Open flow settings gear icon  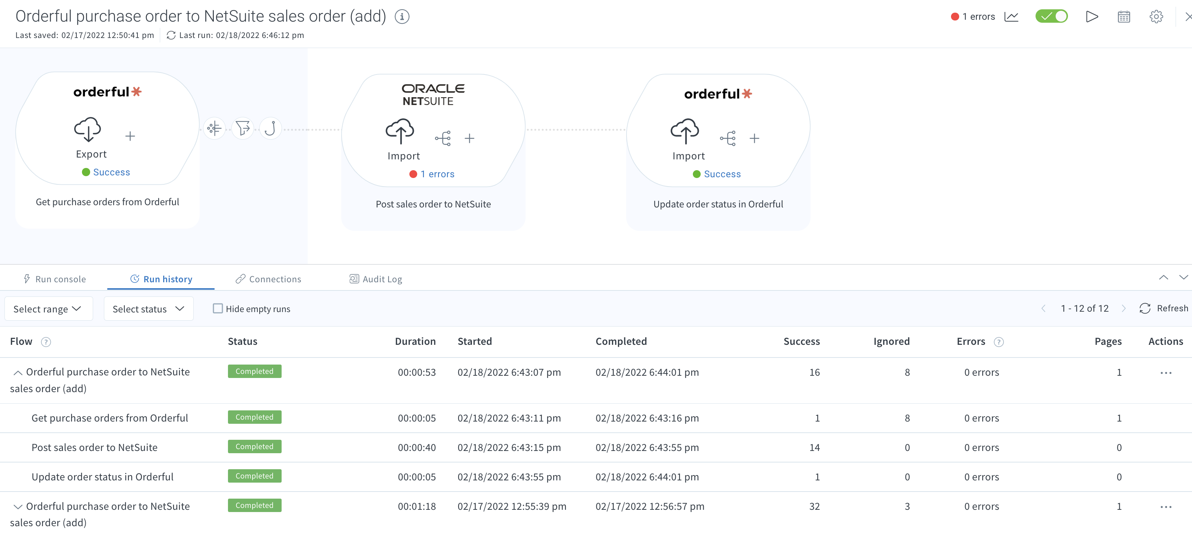coord(1156,17)
